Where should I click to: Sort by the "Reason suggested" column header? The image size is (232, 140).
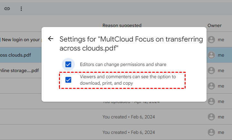[122, 25]
